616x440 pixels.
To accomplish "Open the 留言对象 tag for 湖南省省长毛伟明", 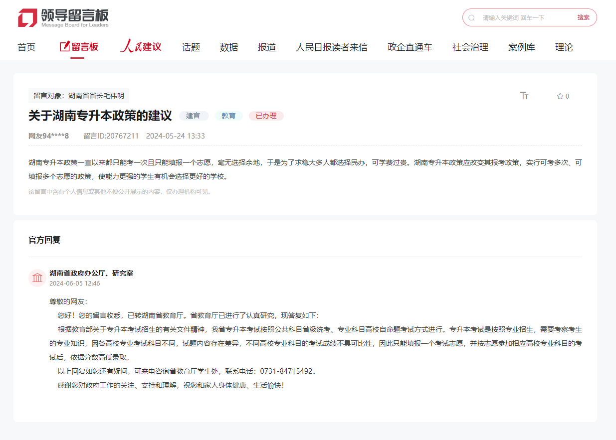I will [x=78, y=96].
